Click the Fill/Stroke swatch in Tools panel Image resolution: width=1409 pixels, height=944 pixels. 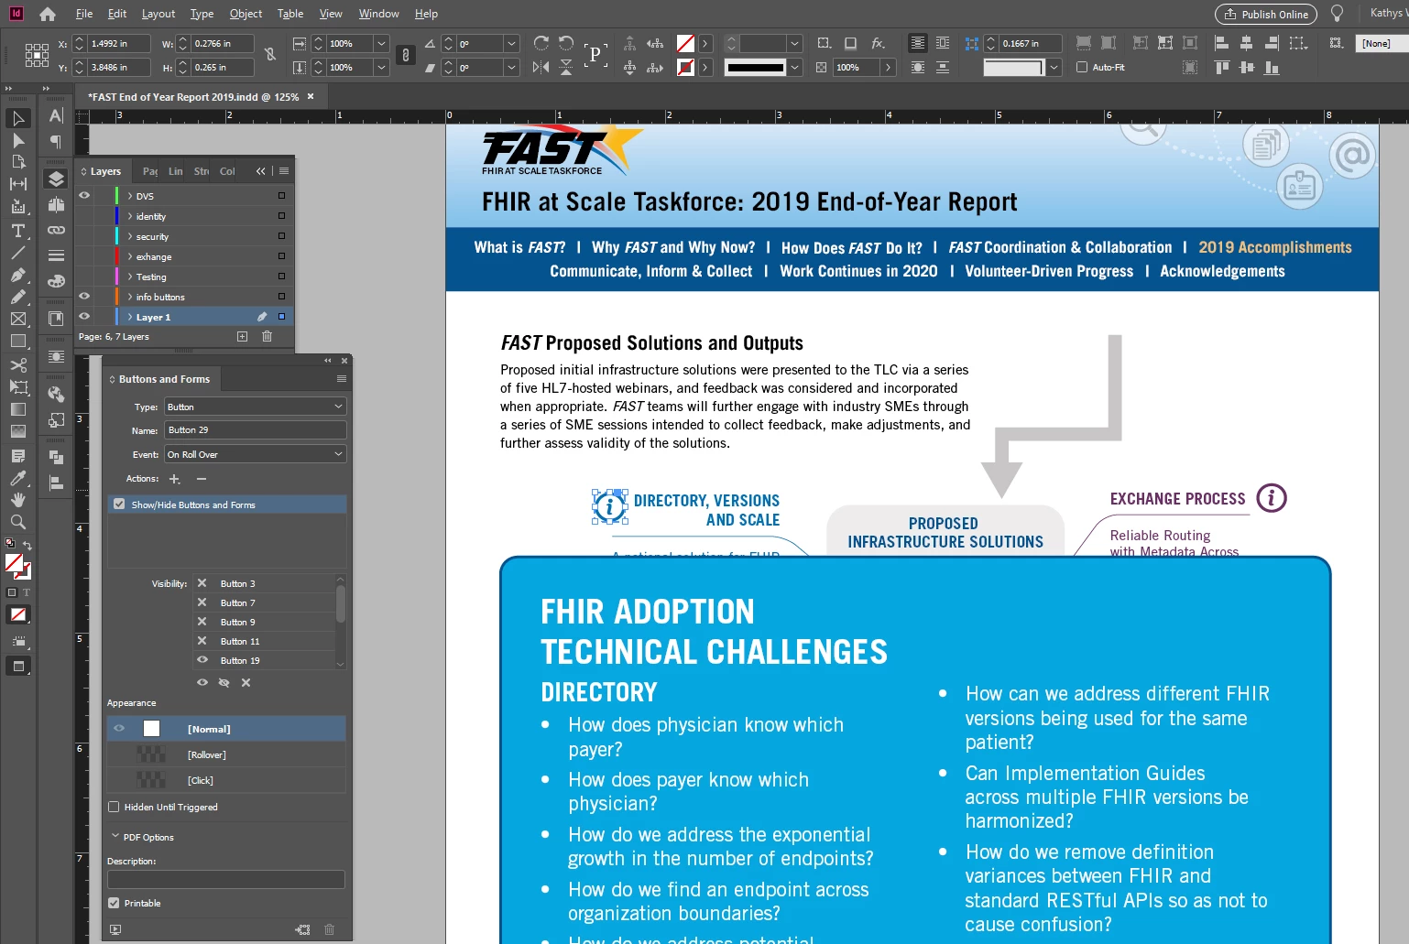point(17,567)
